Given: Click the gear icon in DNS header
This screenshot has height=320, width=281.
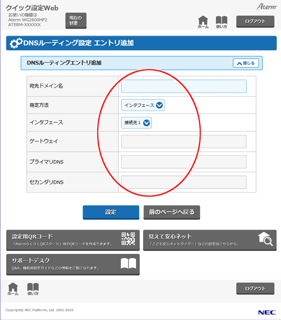Looking at the screenshot, I should pyautogui.click(x=16, y=43).
